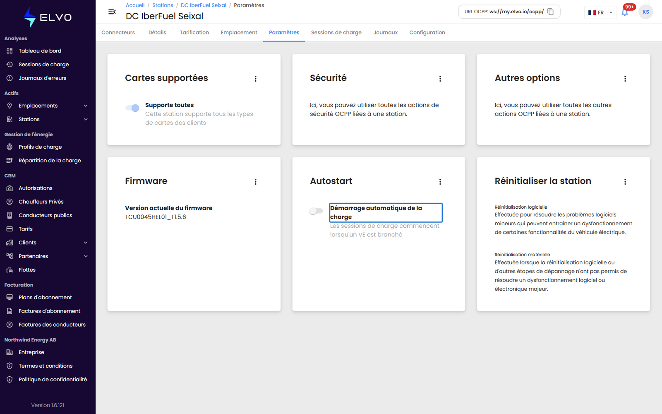Click Version 1.6.121 text
Image resolution: width=662 pixels, height=414 pixels.
pos(48,405)
